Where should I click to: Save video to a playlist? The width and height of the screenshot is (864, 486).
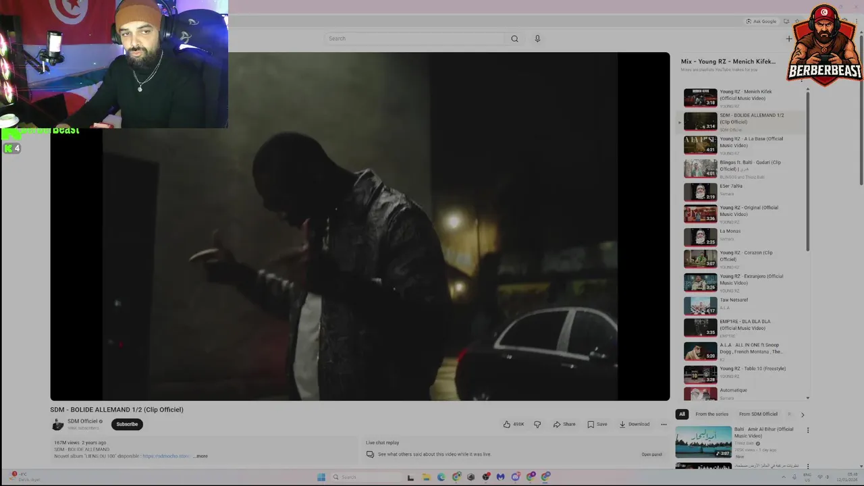coord(597,424)
